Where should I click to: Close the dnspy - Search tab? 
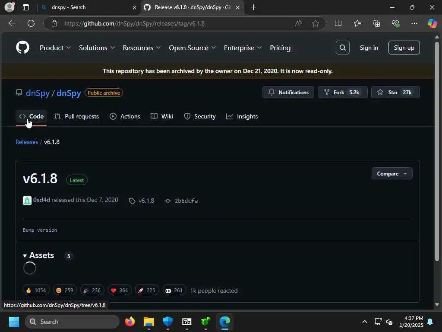[x=135, y=8]
